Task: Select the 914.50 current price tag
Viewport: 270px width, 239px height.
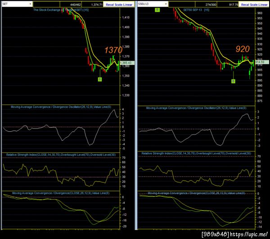Action: 262,62
